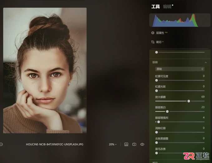Collapse the 眼睛 section chevron
Viewport: 212px width, 163px height.
tap(206, 62)
